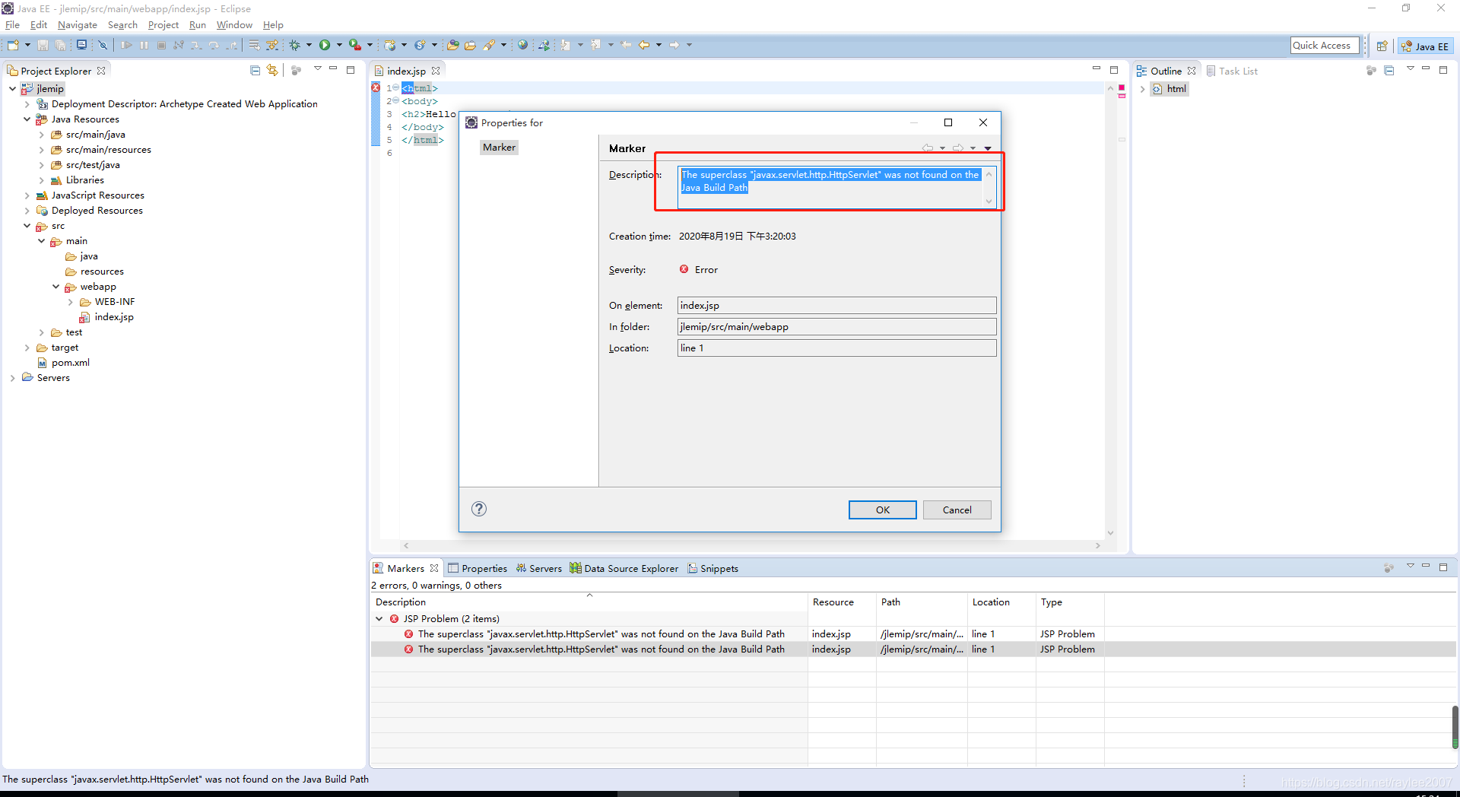Switch to the Snippets tab

713,568
